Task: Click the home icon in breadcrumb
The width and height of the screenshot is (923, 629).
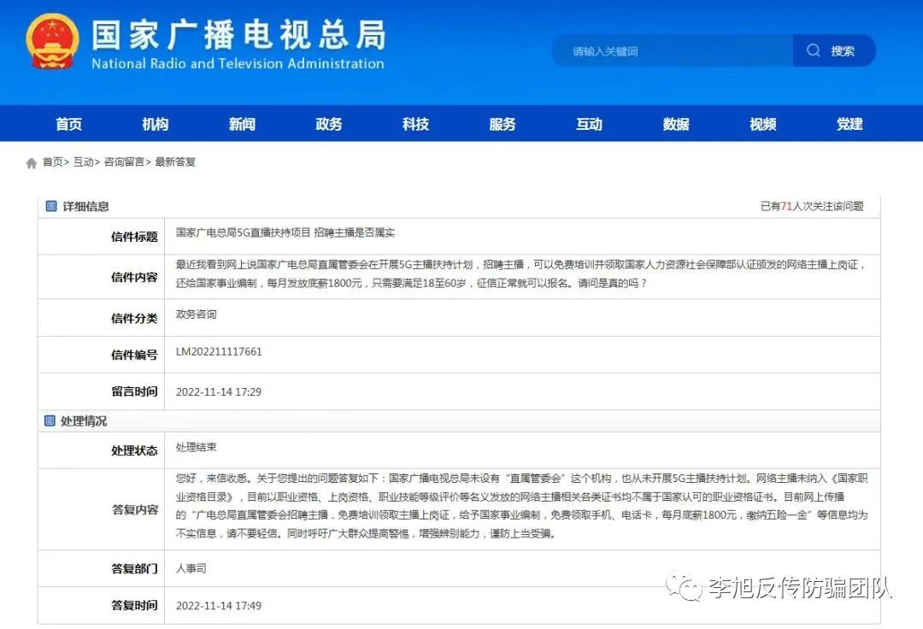Action: tap(32, 163)
